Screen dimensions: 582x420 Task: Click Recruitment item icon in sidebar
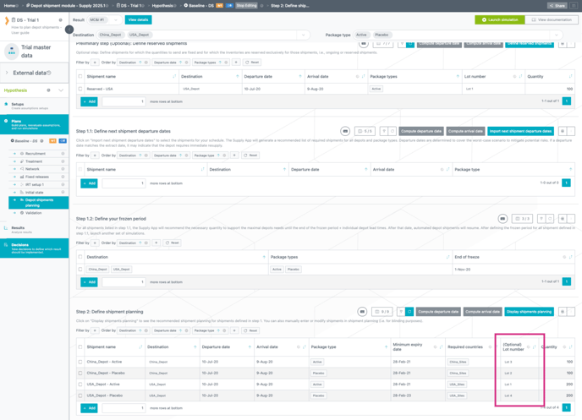pyautogui.click(x=22, y=154)
